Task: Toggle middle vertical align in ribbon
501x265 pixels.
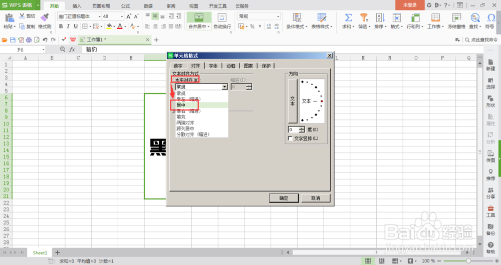Action: click(155, 16)
